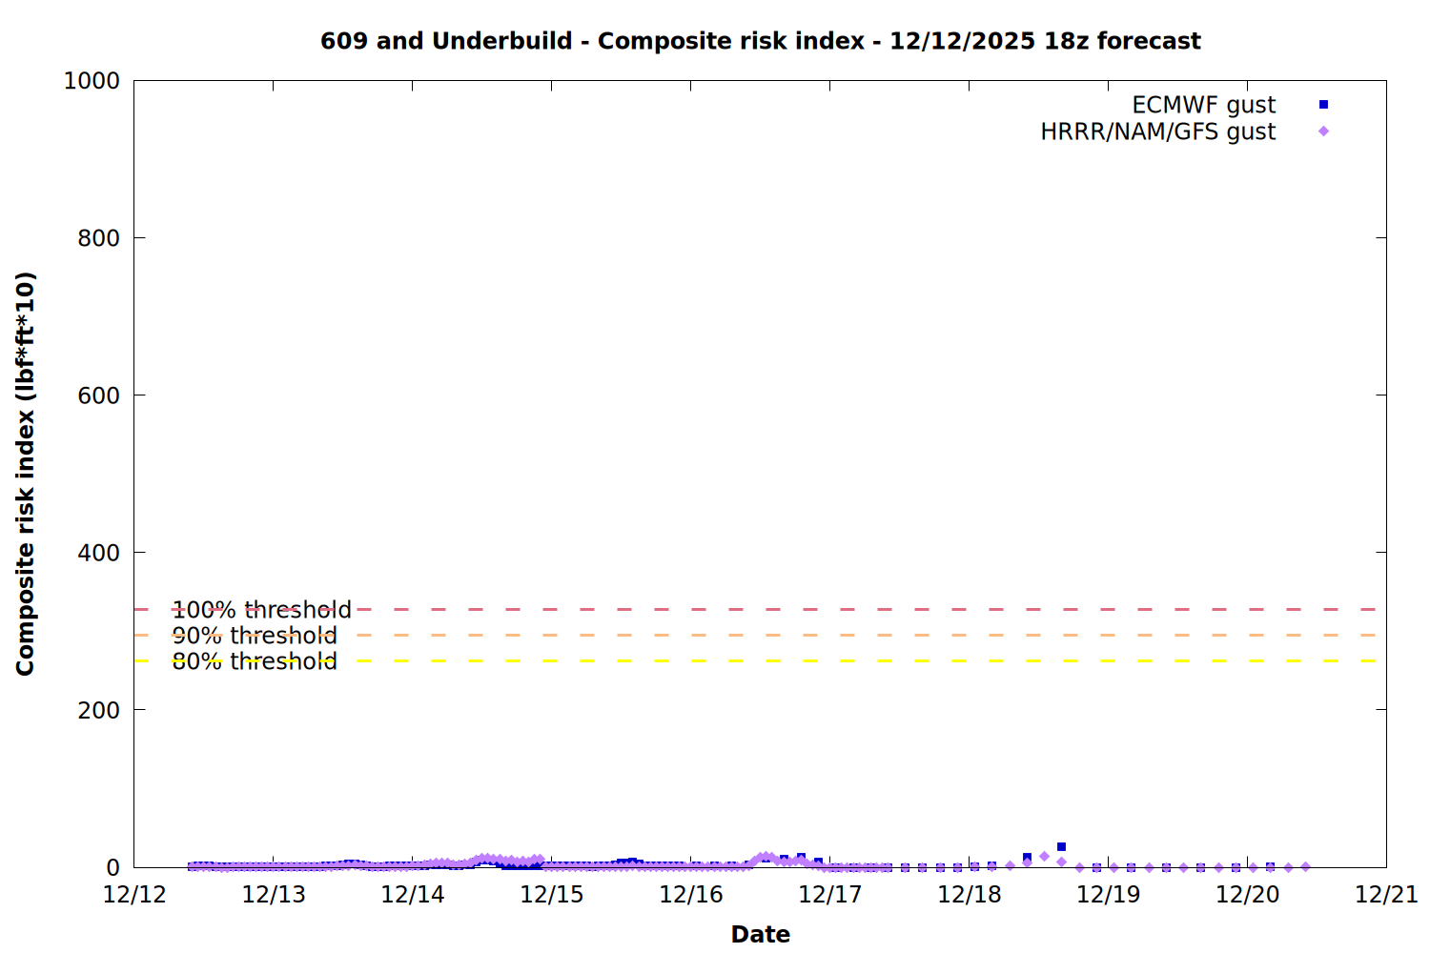Click the HRRR/NAM/GFS gust legend label
The image size is (1430, 953).
point(1157,132)
